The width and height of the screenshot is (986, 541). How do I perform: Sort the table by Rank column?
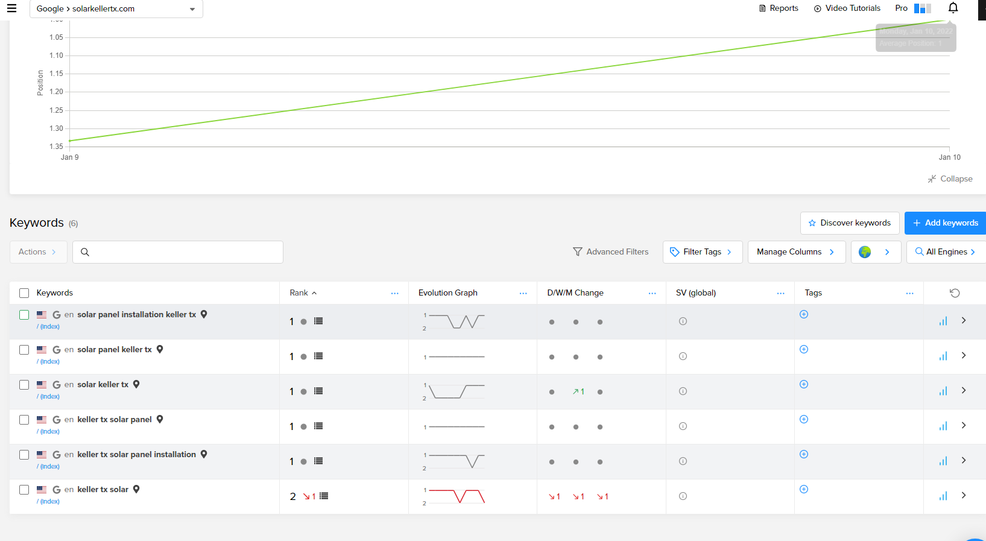pyautogui.click(x=303, y=293)
